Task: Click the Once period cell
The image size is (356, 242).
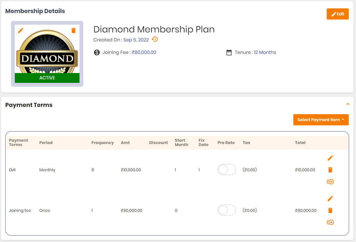Action: pos(45,210)
